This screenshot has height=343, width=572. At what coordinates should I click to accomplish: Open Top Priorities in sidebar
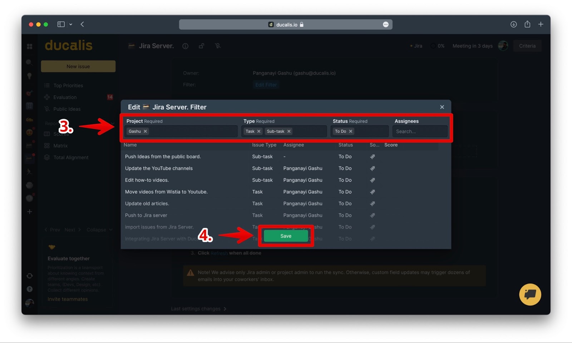68,85
